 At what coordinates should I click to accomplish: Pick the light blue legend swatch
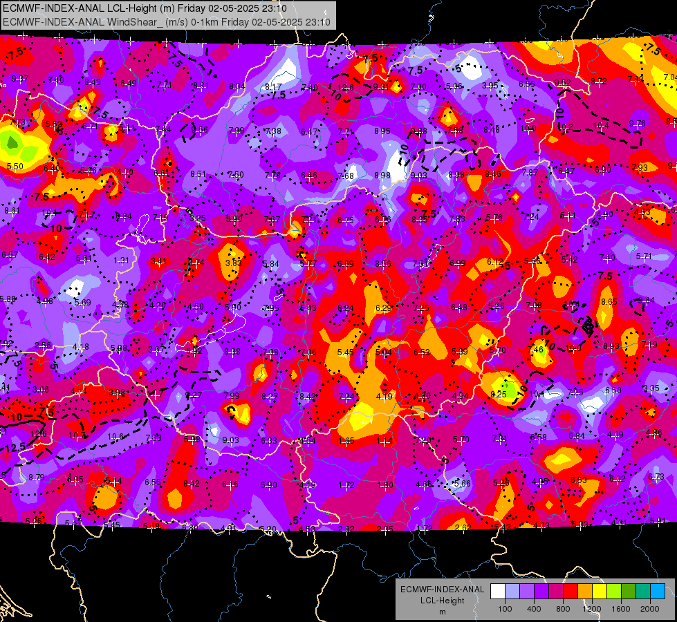click(658, 592)
